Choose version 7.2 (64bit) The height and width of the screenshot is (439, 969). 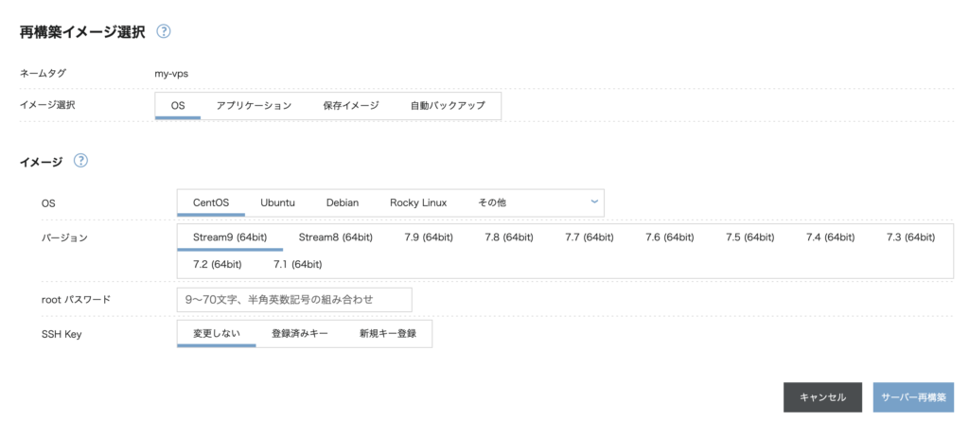tap(218, 265)
